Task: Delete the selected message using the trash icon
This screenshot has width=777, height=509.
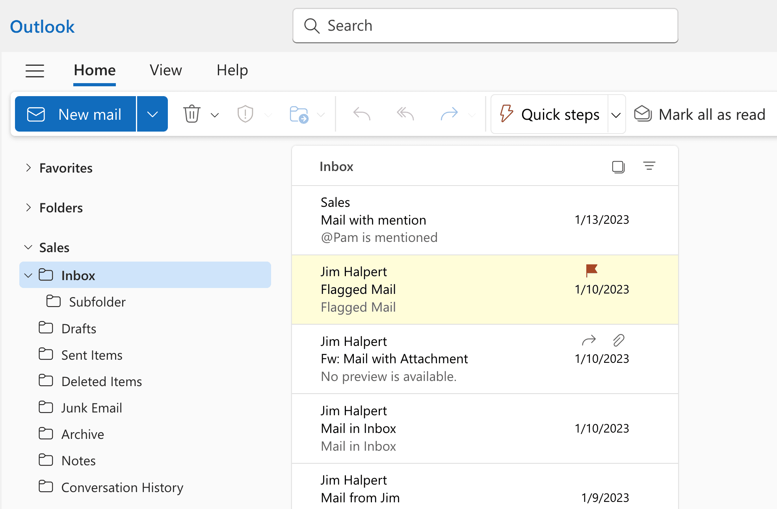Action: (191, 114)
